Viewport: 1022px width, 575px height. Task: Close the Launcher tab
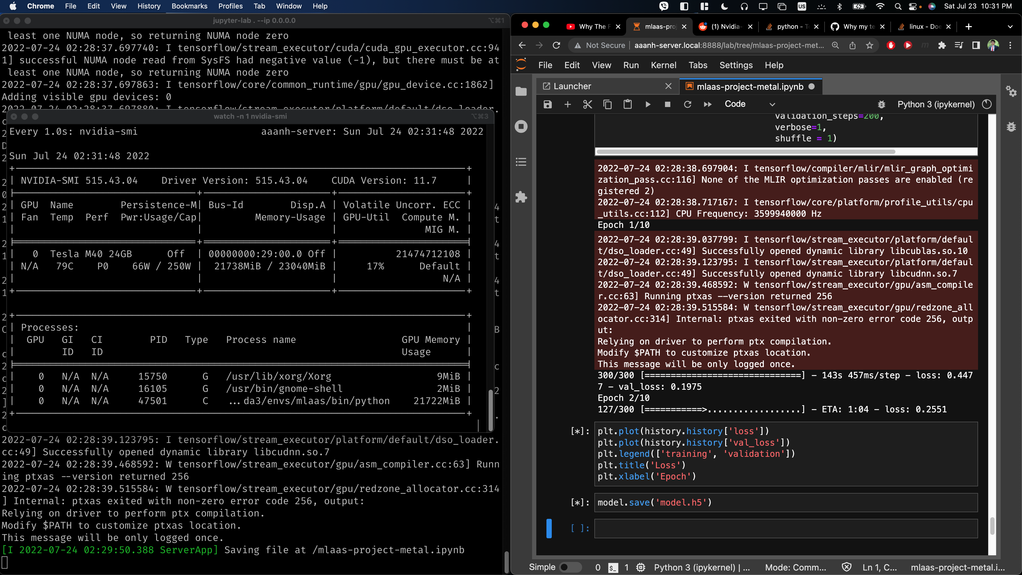[668, 87]
